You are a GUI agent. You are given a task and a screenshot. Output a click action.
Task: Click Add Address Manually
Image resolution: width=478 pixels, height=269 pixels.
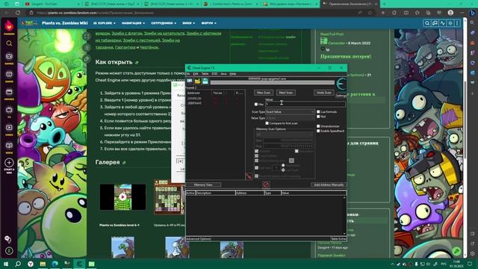click(x=329, y=185)
